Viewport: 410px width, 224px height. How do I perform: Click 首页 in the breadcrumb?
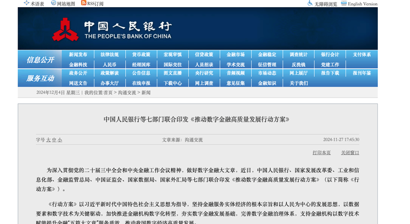point(109,93)
